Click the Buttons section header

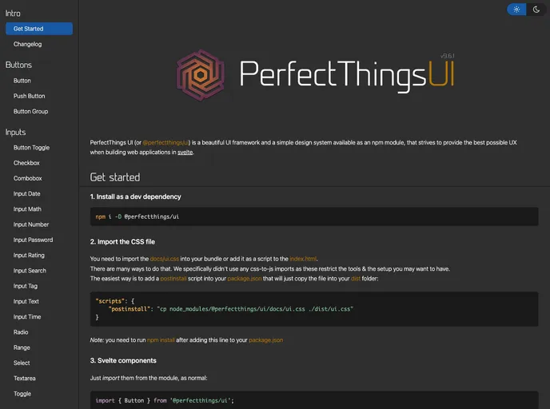pyautogui.click(x=18, y=66)
